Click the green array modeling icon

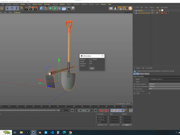55,8
